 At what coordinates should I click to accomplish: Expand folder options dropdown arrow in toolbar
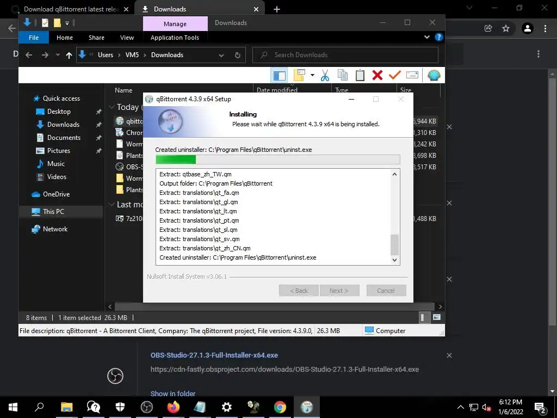pos(312,75)
